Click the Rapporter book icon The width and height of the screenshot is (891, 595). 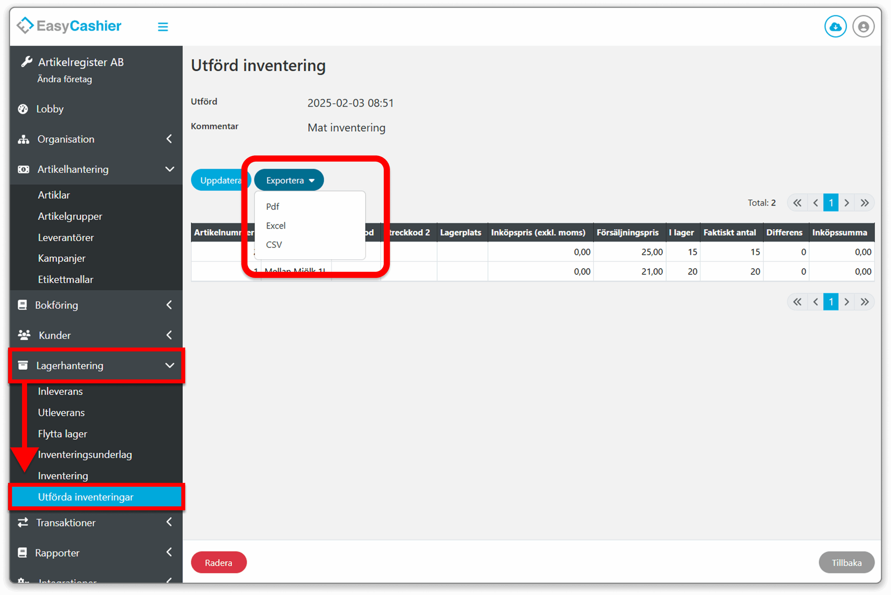pos(22,552)
